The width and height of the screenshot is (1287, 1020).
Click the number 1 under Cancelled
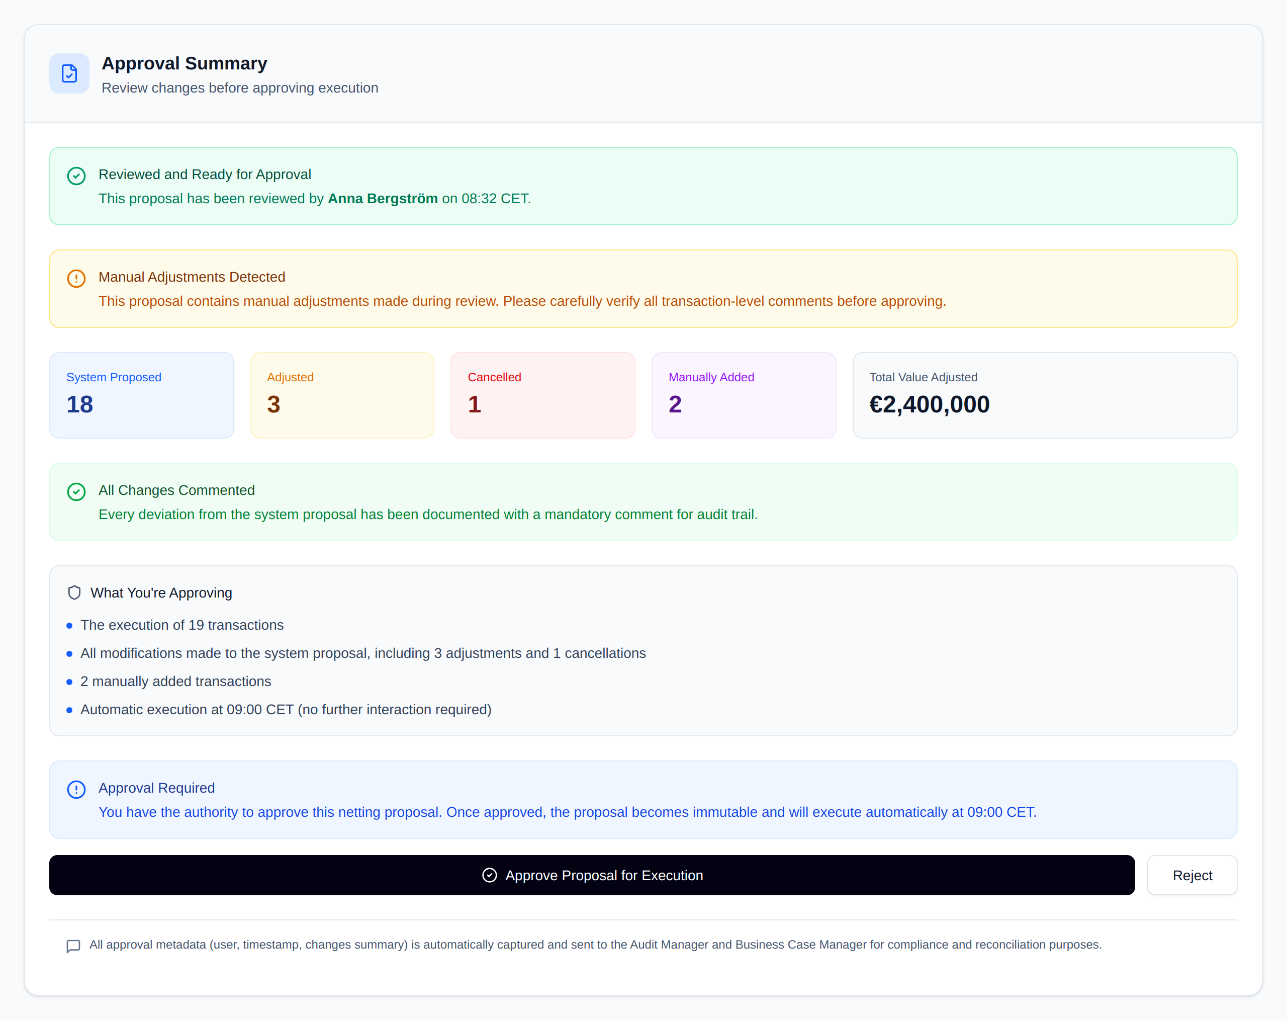(475, 404)
